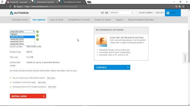Go to Education home
Screen dimensions: 190x106
(20, 20)
